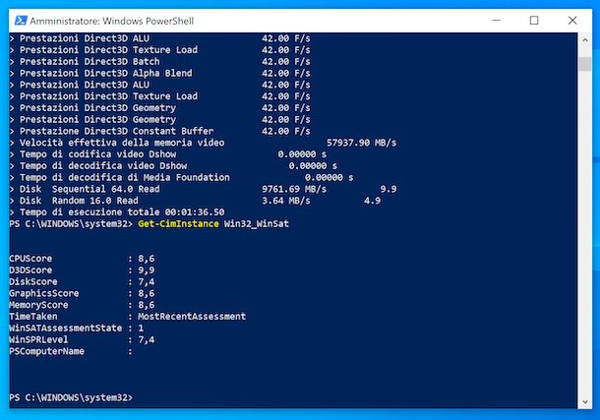Click 'Disk Sequential 64.0 Read' text
This screenshot has width=600, height=420.
(x=90, y=189)
